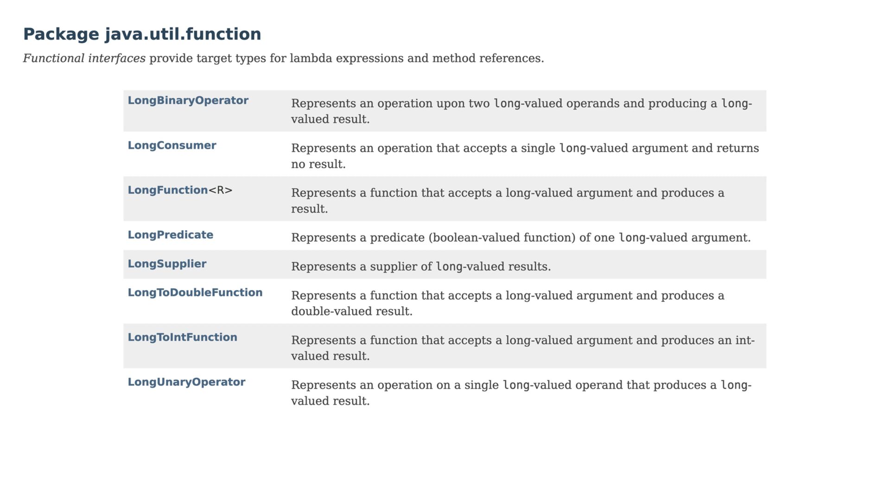This screenshot has height=501, width=890.
Task: Navigate to the LongToIntFunction interface
Action: point(182,338)
